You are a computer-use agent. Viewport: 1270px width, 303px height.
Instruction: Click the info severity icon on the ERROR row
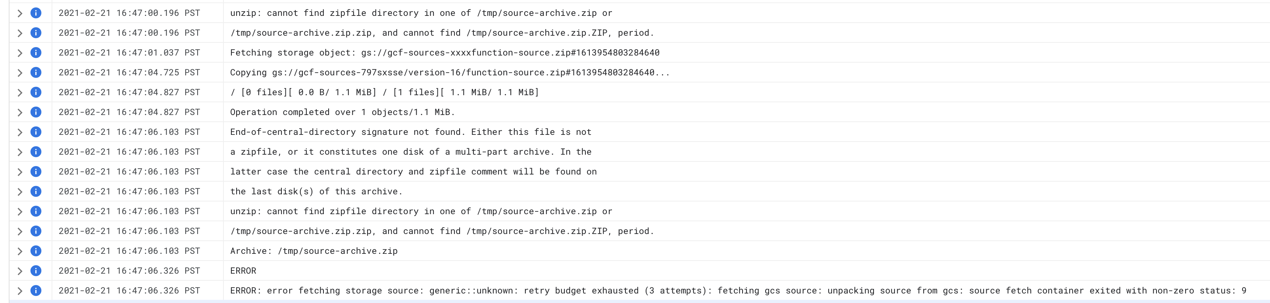(35, 270)
